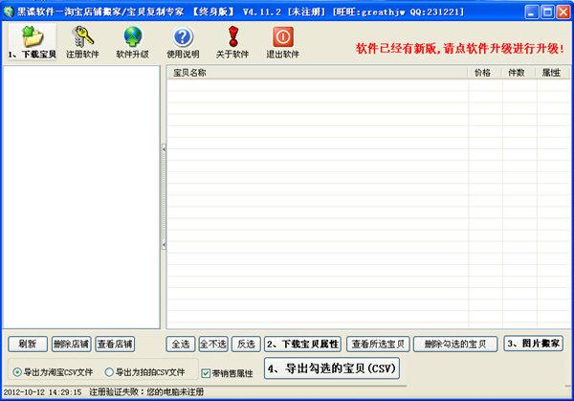Click 导出勾选的宝贝(CSV) button
This screenshot has width=574, height=401.
coord(331,368)
